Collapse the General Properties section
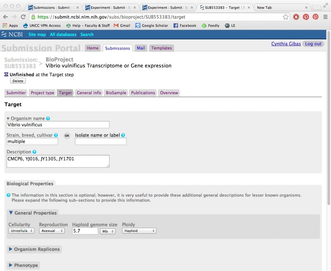Image resolution: width=331 pixels, height=271 pixels. coord(33,213)
